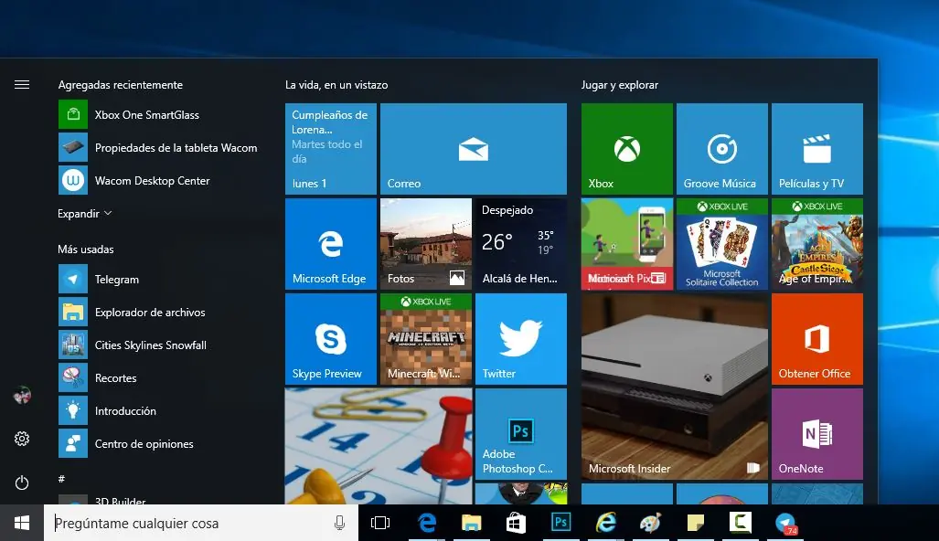Open Microsoft Edge from the Start menu
The image size is (939, 541).
click(x=330, y=243)
